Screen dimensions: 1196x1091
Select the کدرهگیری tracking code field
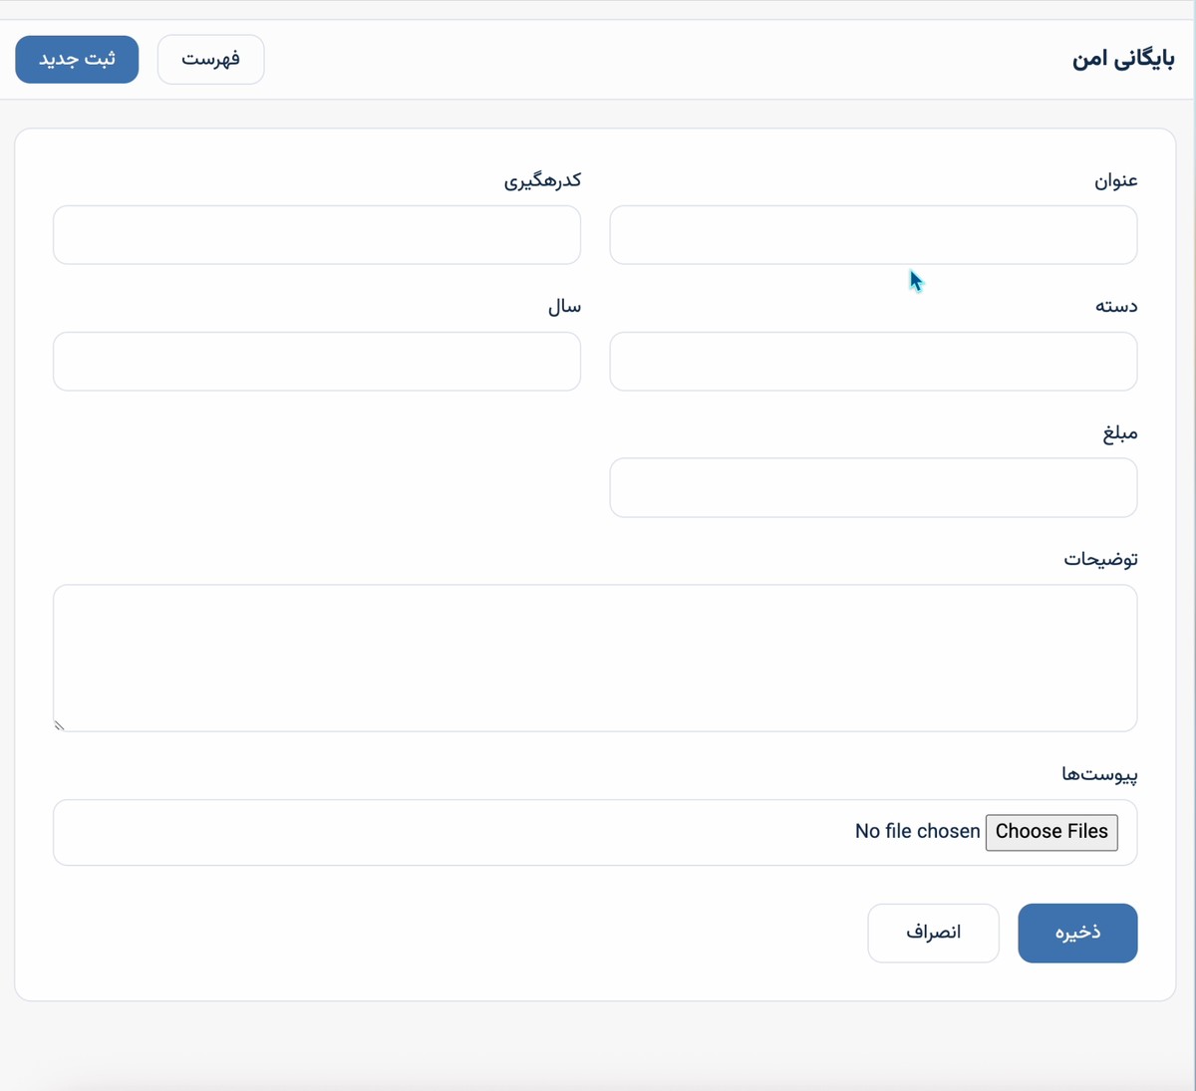316,235
